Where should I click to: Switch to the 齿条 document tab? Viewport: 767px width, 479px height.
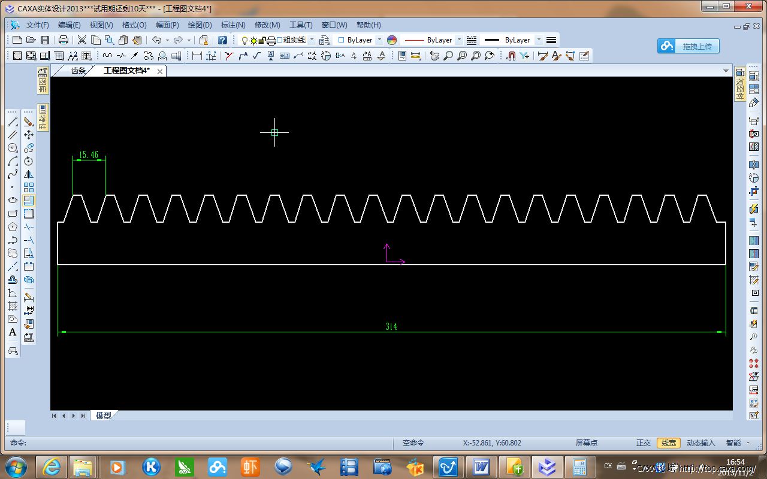click(78, 71)
